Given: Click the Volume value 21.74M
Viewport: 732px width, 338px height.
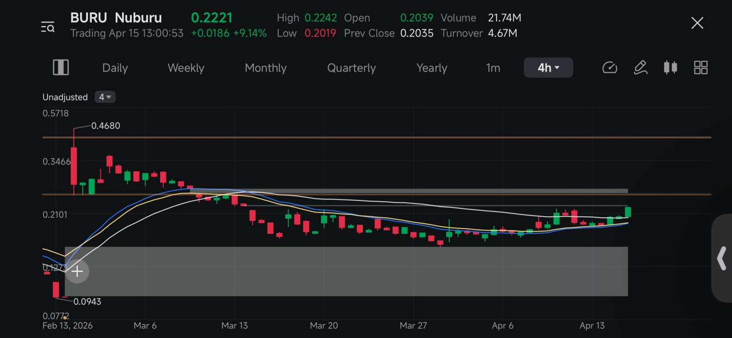Looking at the screenshot, I should (505, 17).
